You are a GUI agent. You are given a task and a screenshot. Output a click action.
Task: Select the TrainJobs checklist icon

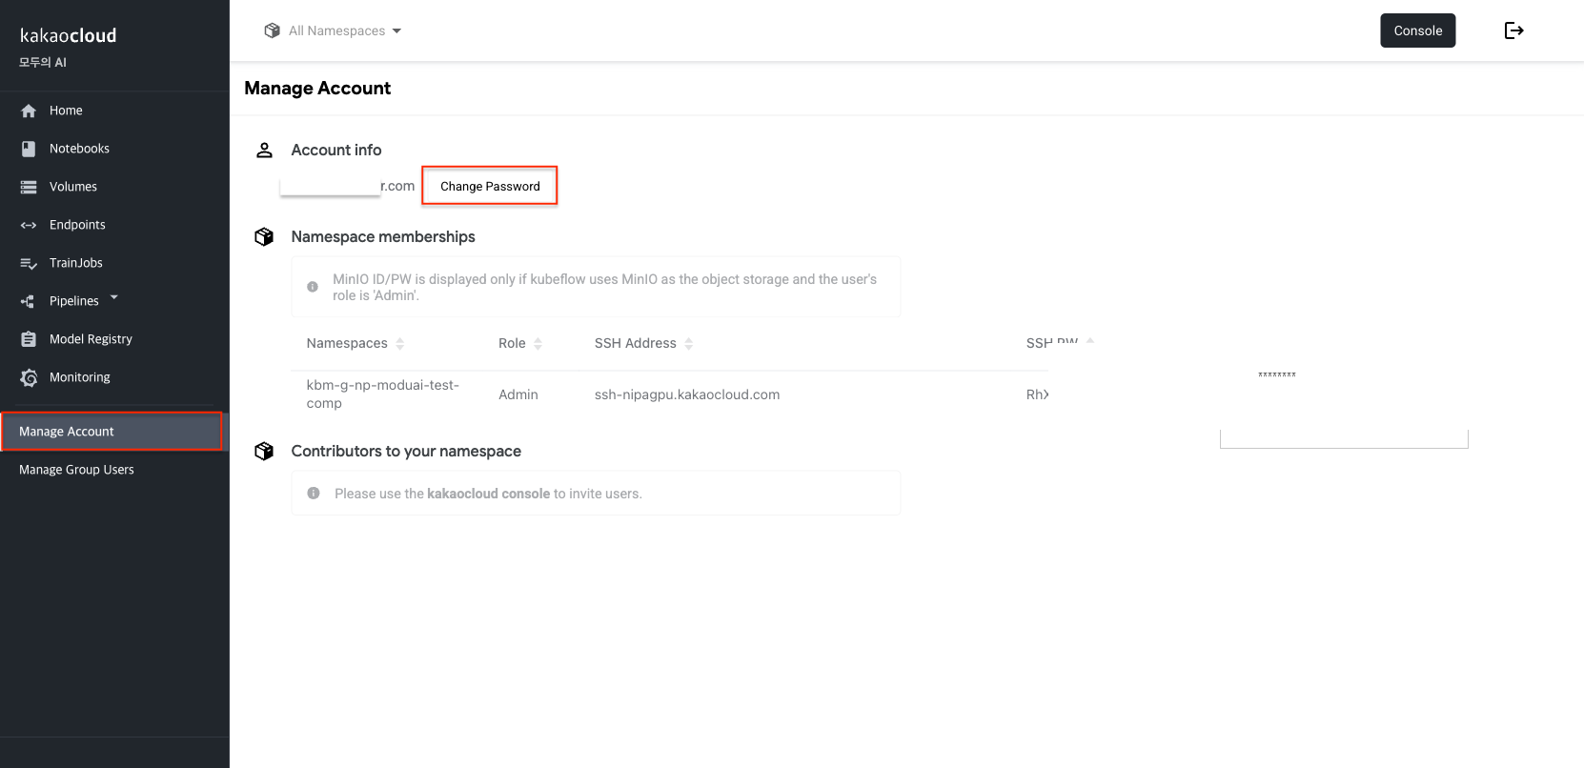click(29, 263)
